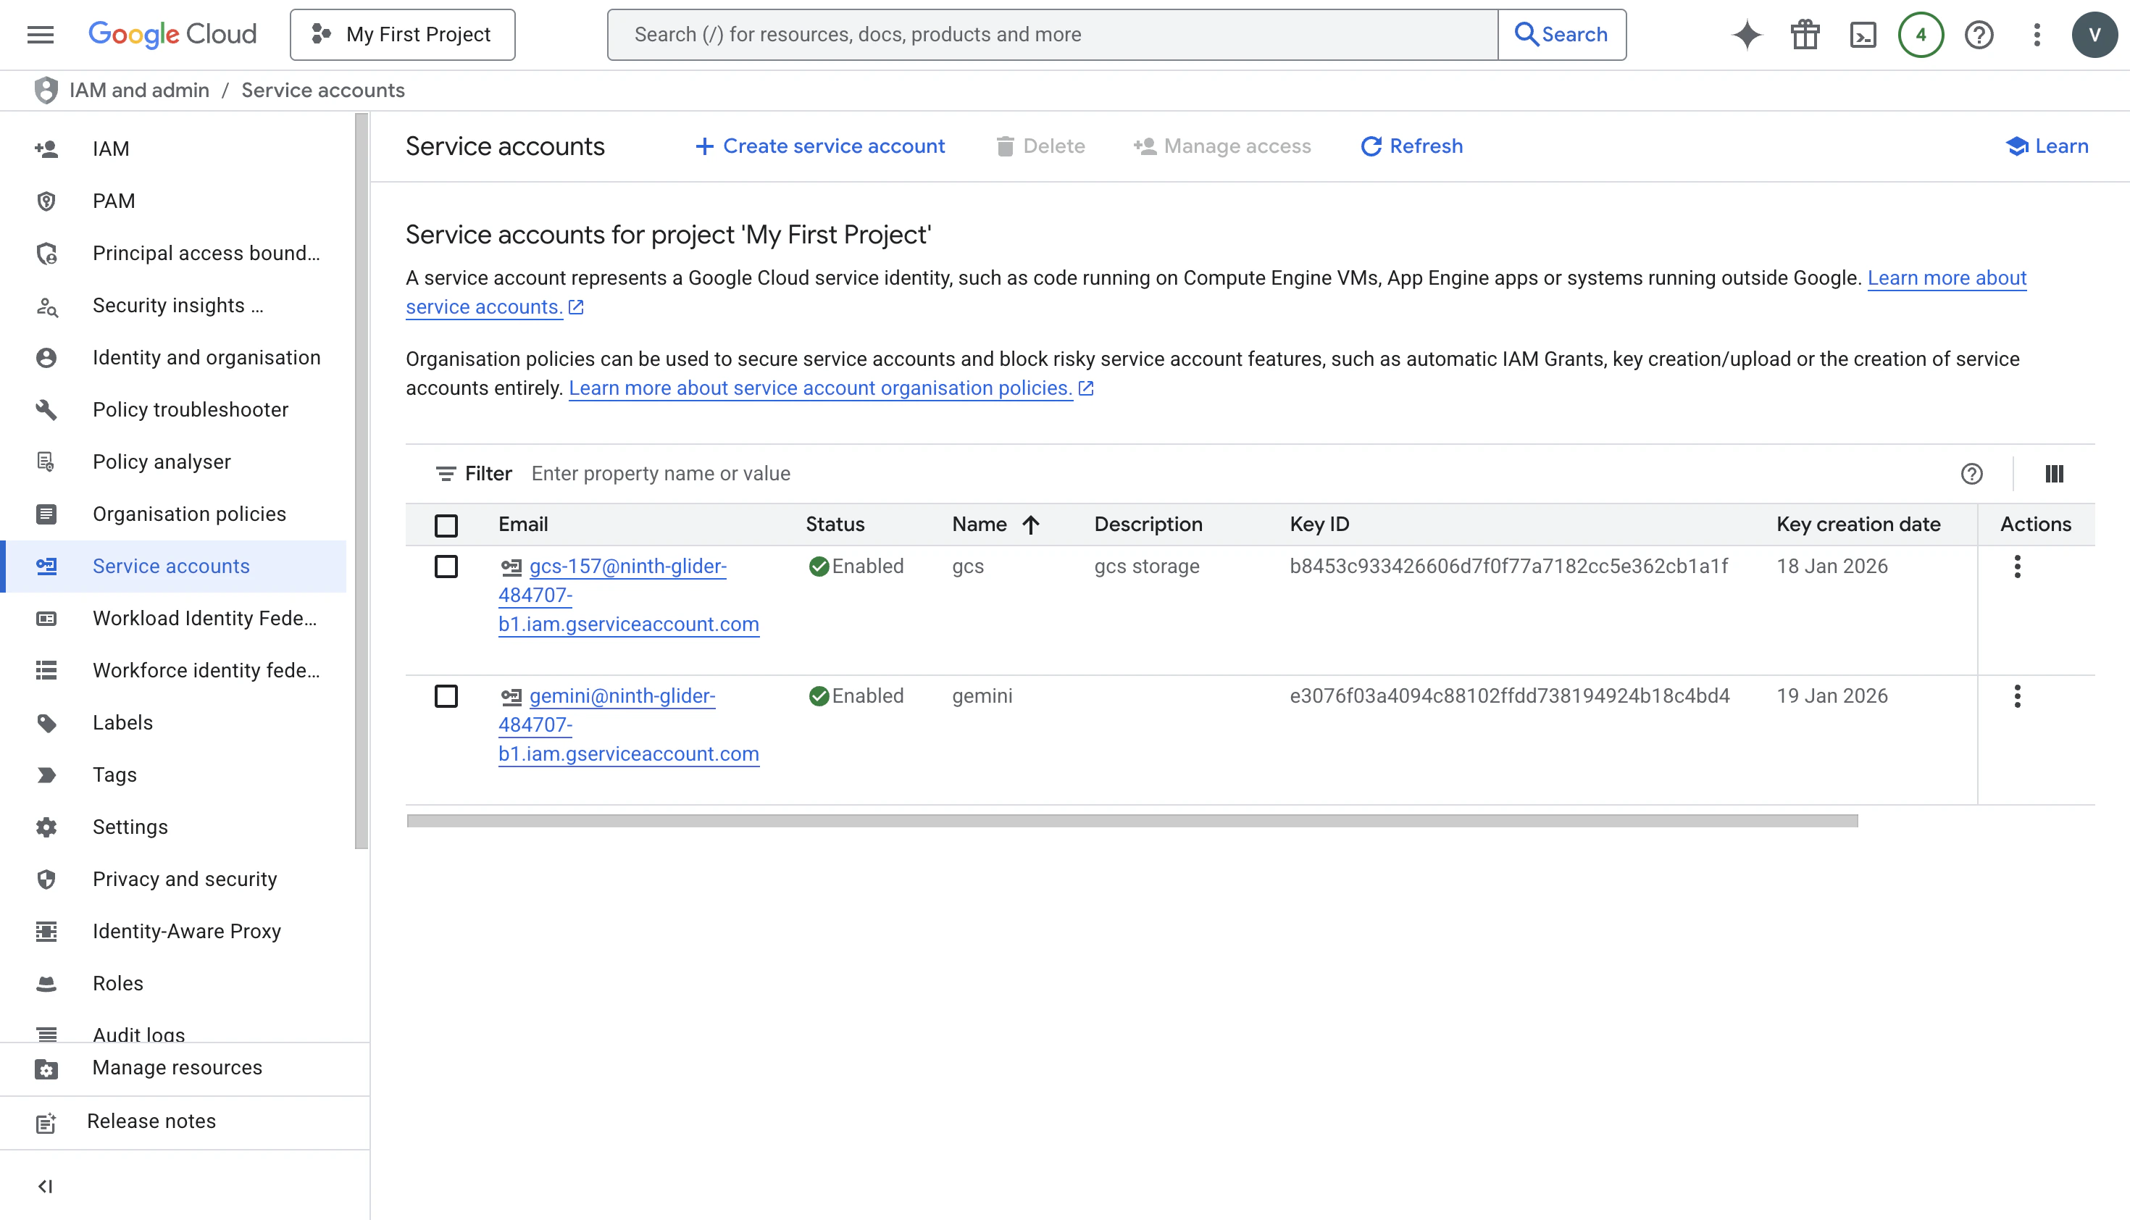Viewport: 2130px width, 1220px height.
Task: Open gcs-157 service account email link
Action: (x=628, y=595)
